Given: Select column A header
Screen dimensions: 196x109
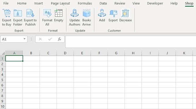Looking at the screenshot, I should point(14,53).
